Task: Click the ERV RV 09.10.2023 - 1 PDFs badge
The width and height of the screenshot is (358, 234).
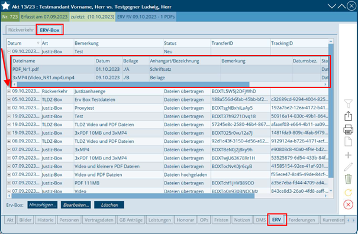Action: tap(146, 17)
